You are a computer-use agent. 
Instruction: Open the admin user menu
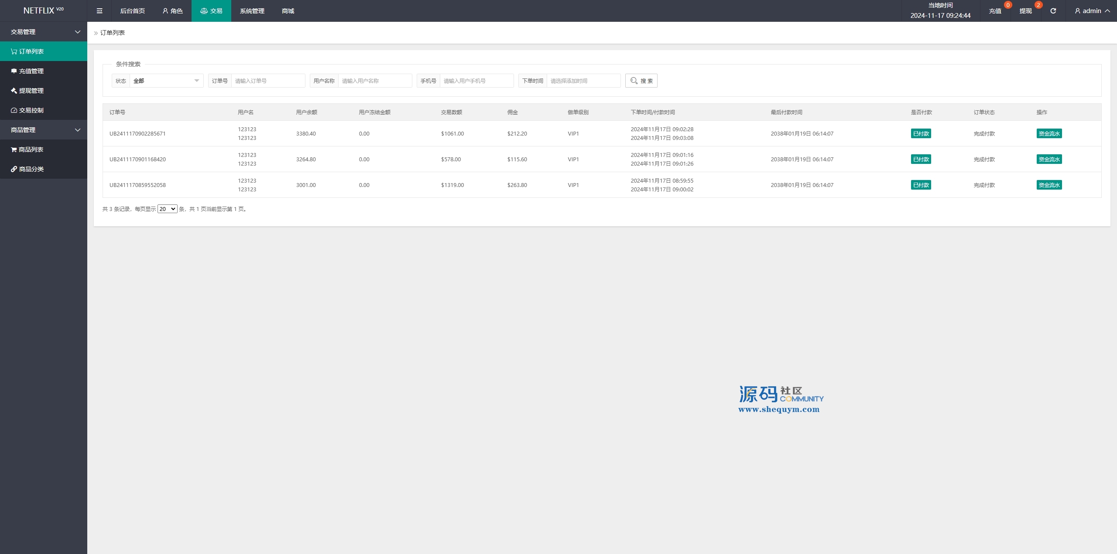(x=1092, y=11)
